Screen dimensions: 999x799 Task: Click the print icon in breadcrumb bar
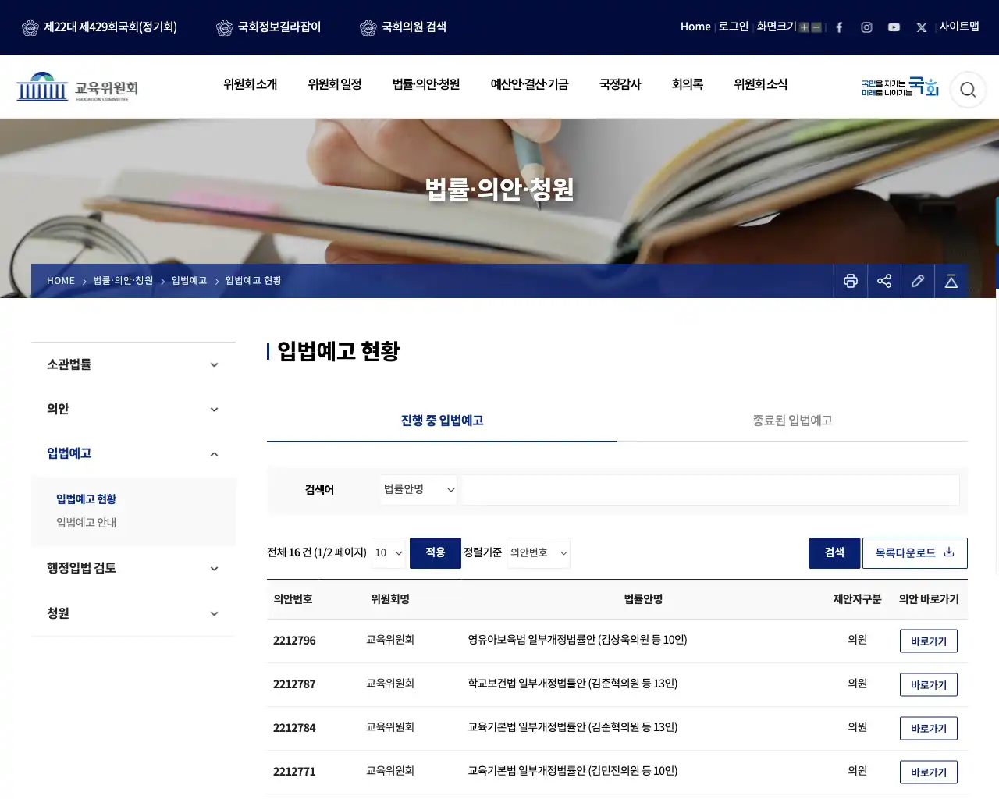tap(851, 281)
